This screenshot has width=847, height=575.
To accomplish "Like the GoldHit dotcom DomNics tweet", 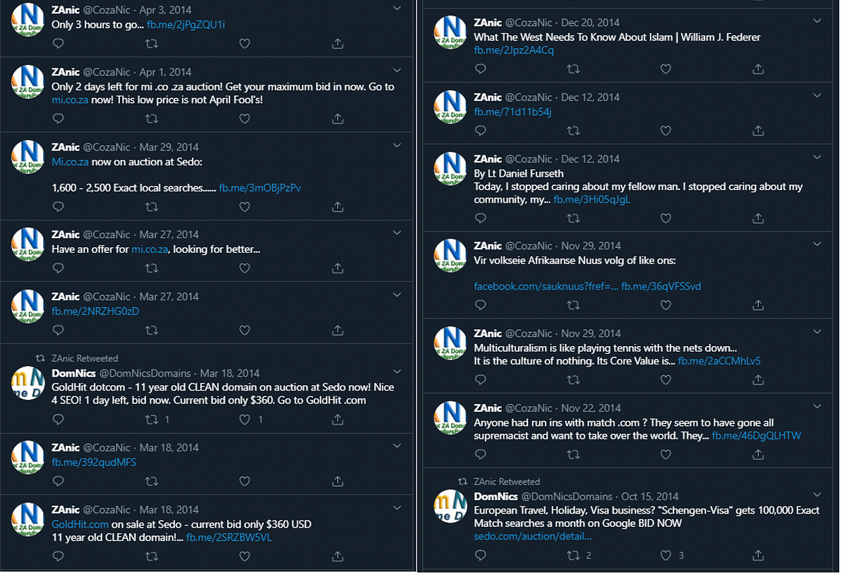I will [245, 419].
